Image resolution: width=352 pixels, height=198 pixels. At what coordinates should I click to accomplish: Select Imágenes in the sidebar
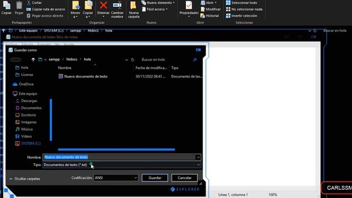coord(26,122)
